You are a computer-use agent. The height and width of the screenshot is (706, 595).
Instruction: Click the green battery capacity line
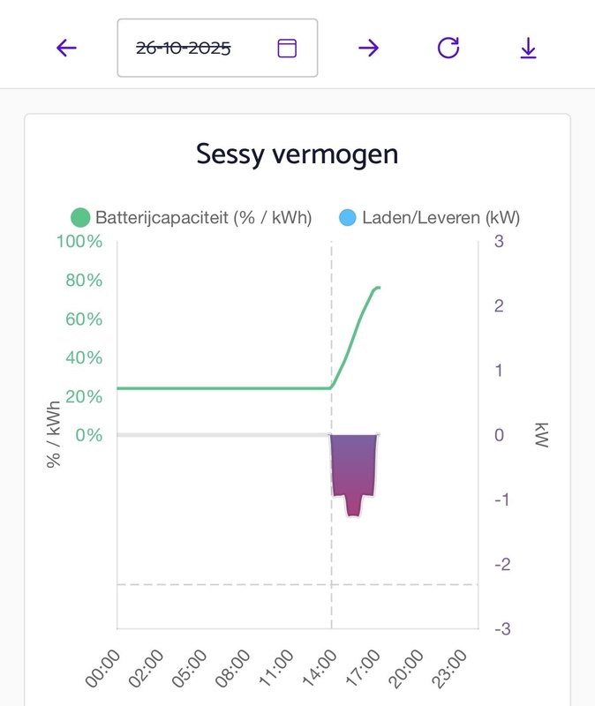pos(221,387)
